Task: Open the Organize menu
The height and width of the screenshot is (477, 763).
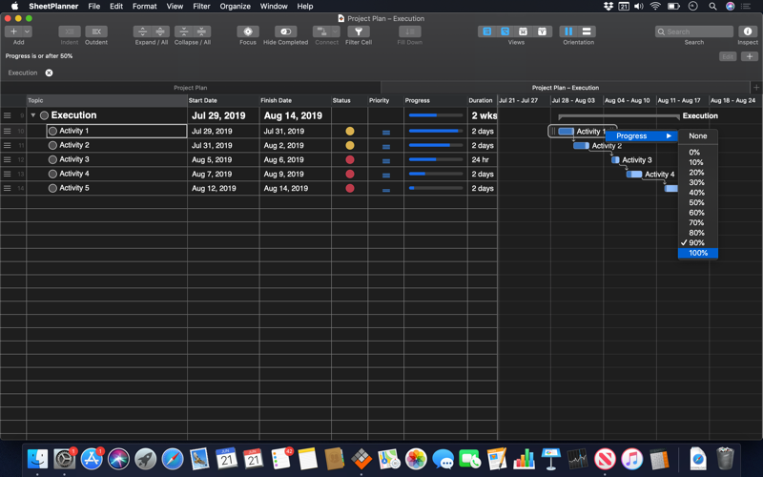Action: pyautogui.click(x=235, y=7)
